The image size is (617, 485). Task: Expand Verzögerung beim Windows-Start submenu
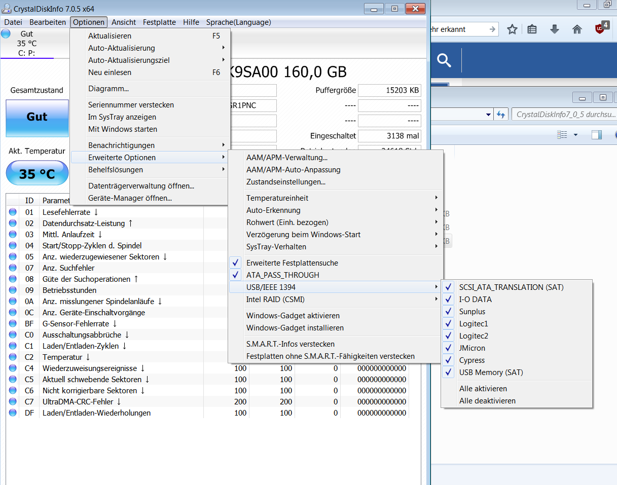click(x=336, y=234)
